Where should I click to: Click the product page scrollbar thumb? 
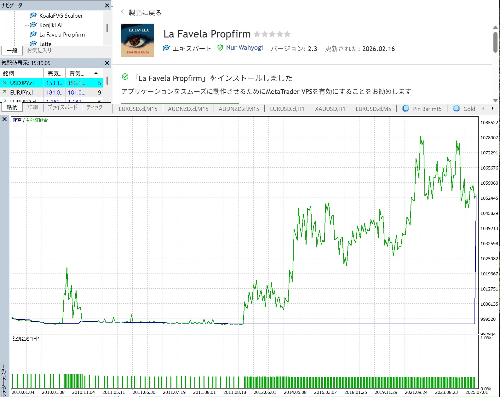coord(495,42)
